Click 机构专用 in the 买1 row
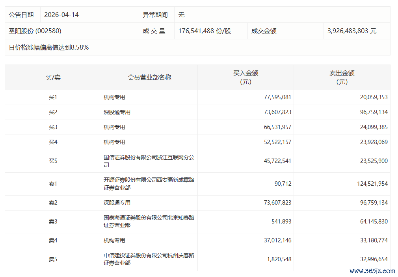 pos(114,97)
